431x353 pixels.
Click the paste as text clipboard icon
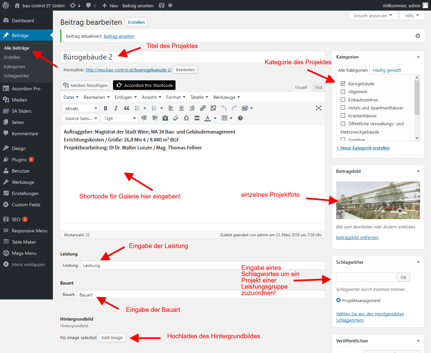(x=165, y=118)
